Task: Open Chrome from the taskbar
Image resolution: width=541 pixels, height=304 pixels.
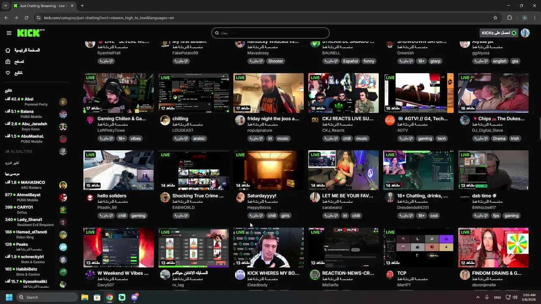Action: click(109, 297)
